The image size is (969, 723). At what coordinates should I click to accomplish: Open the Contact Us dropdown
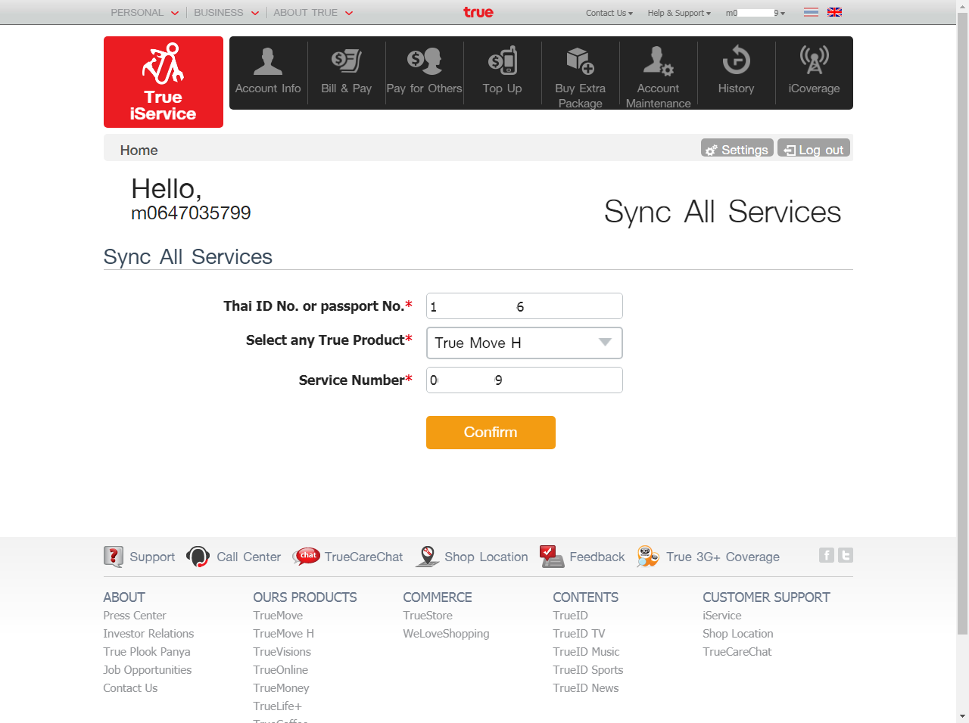tap(609, 13)
